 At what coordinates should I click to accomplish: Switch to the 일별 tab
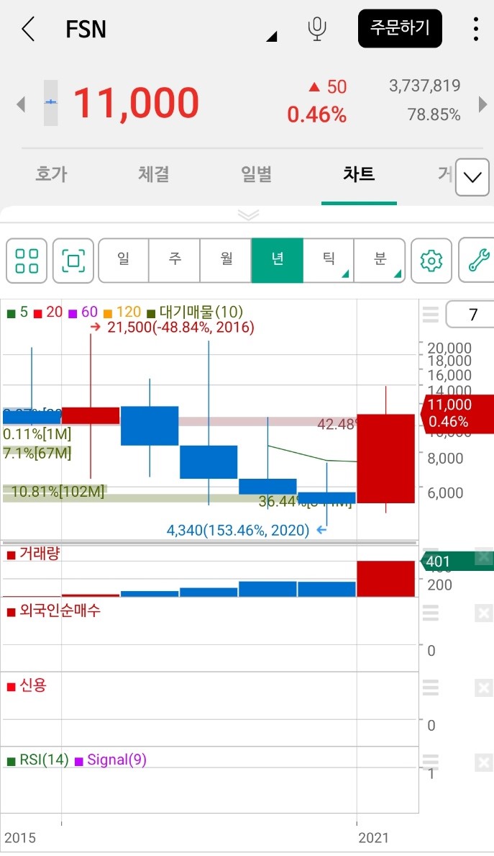pos(256,174)
